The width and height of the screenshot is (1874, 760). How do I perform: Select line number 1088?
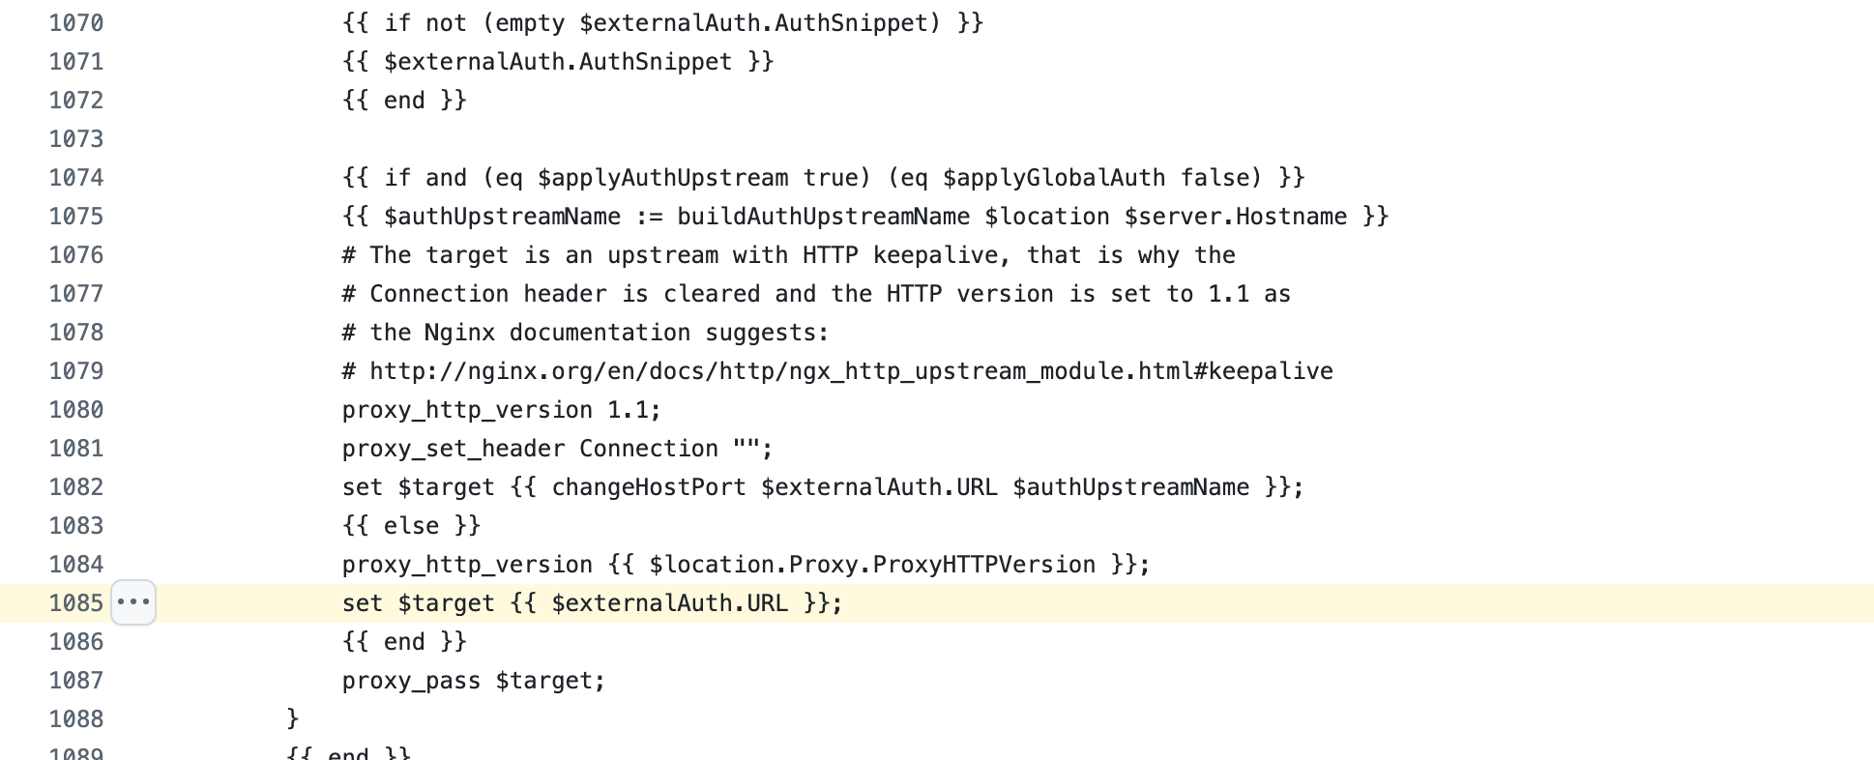tap(76, 719)
